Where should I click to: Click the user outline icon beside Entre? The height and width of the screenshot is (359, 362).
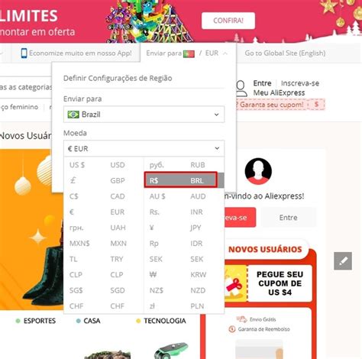(x=241, y=89)
